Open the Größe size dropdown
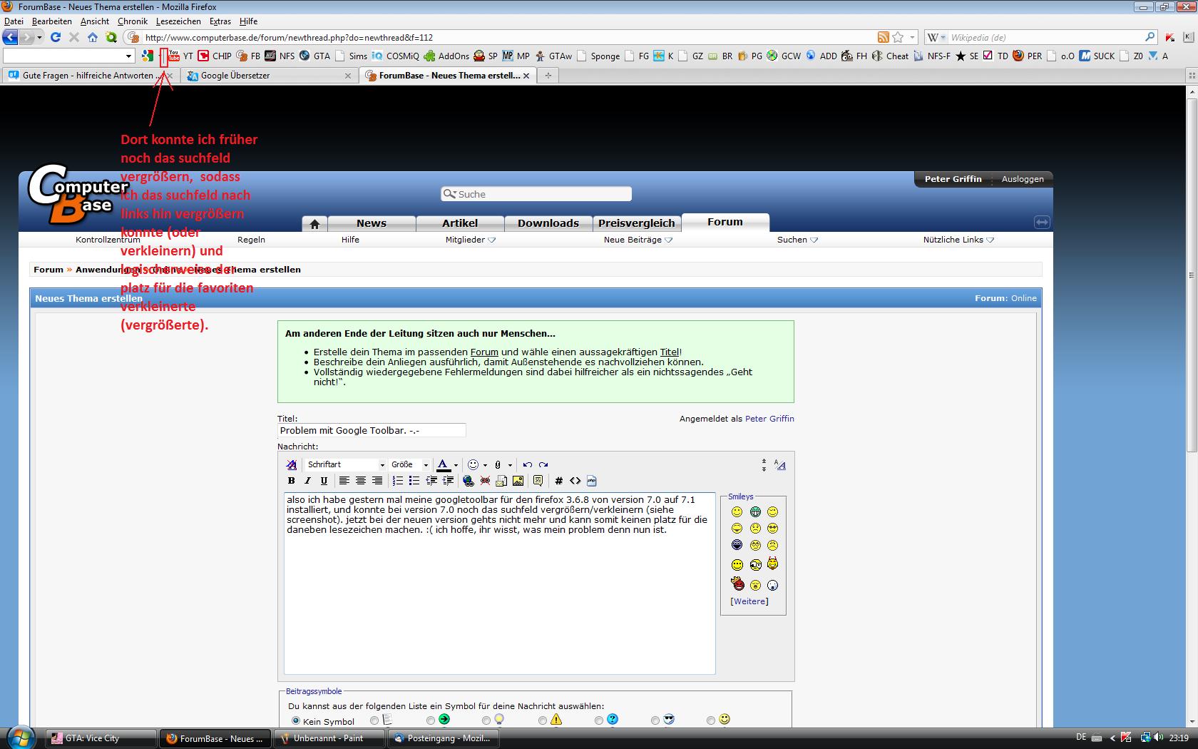 (x=409, y=464)
